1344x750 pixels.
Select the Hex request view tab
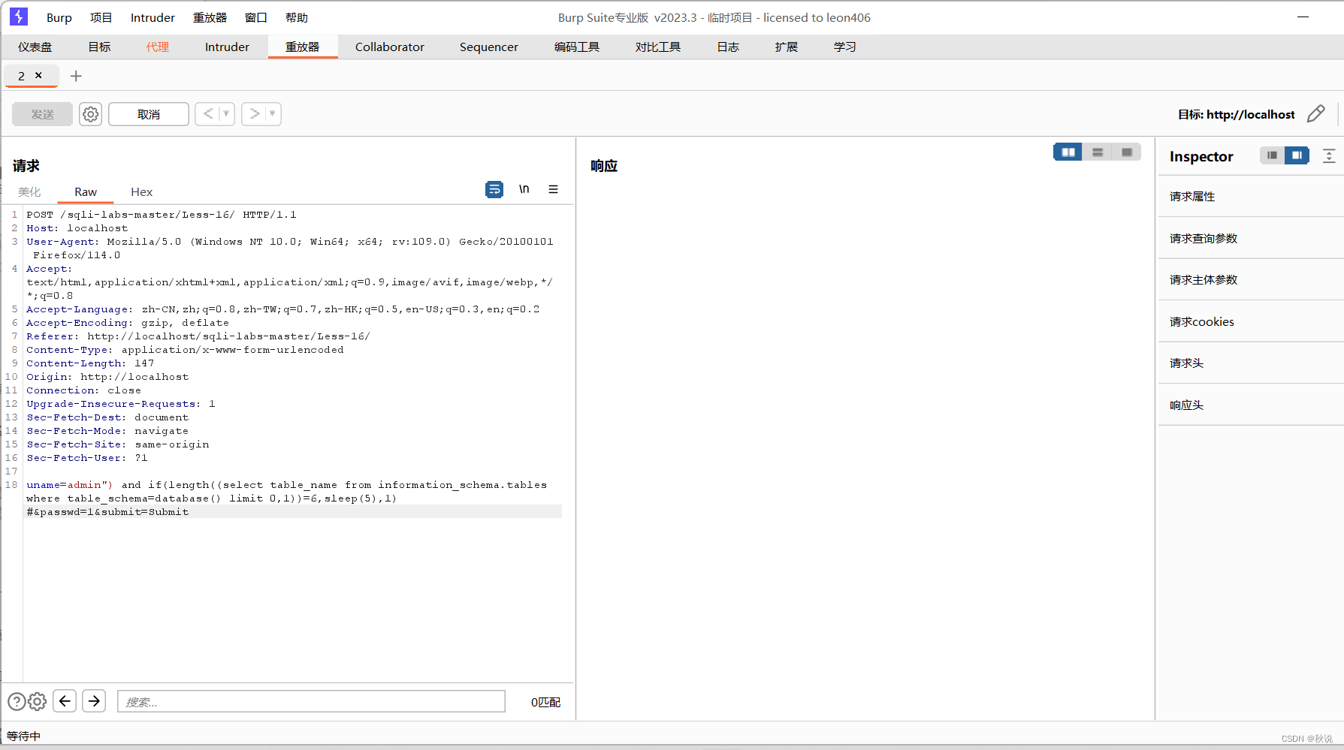click(141, 192)
